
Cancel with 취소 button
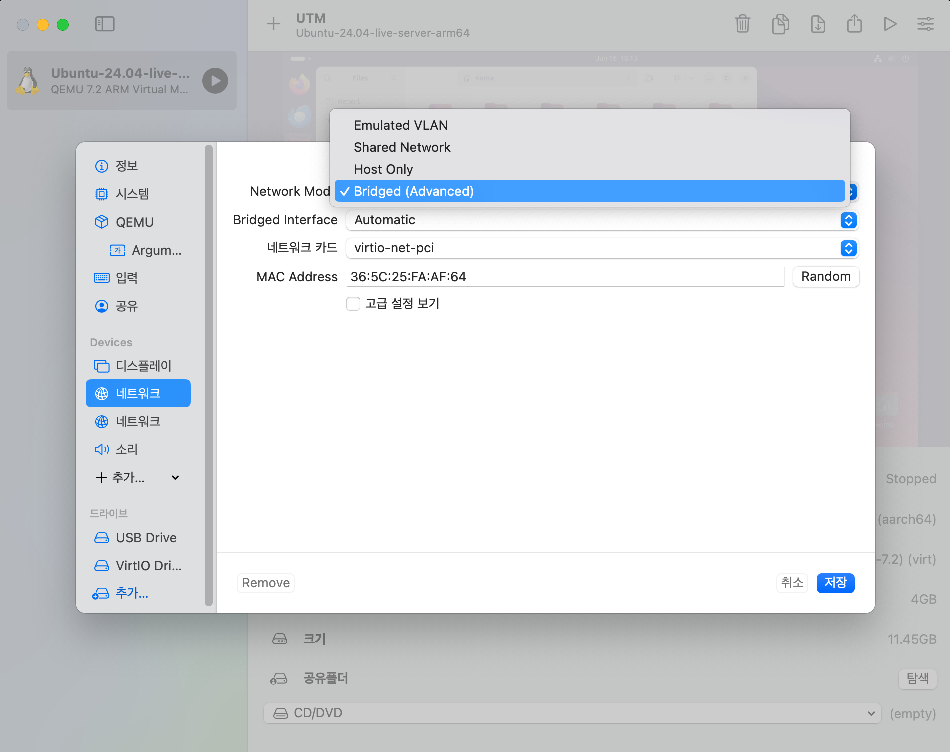792,583
